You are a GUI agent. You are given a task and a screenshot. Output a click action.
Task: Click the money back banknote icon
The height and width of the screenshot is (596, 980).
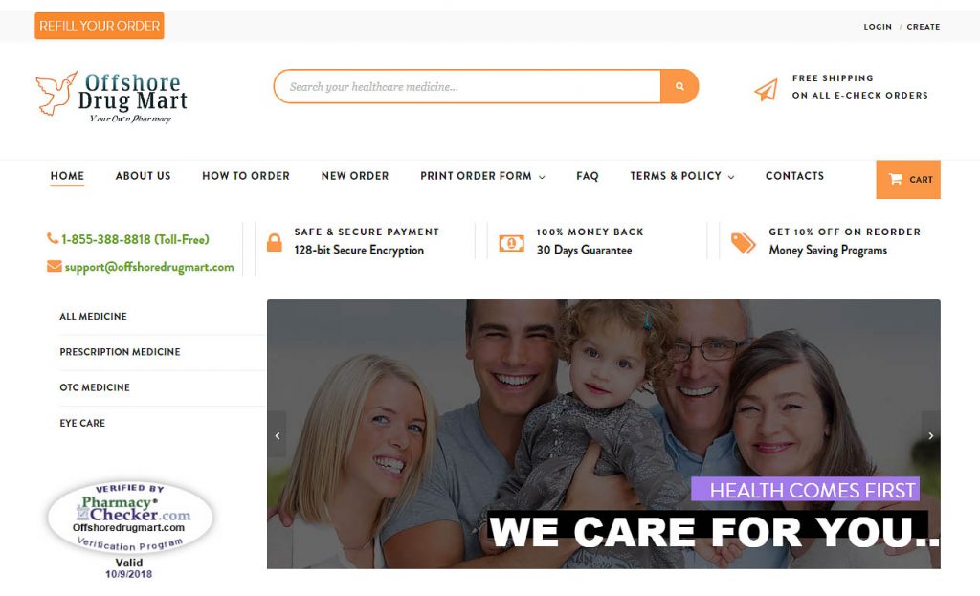(x=511, y=242)
